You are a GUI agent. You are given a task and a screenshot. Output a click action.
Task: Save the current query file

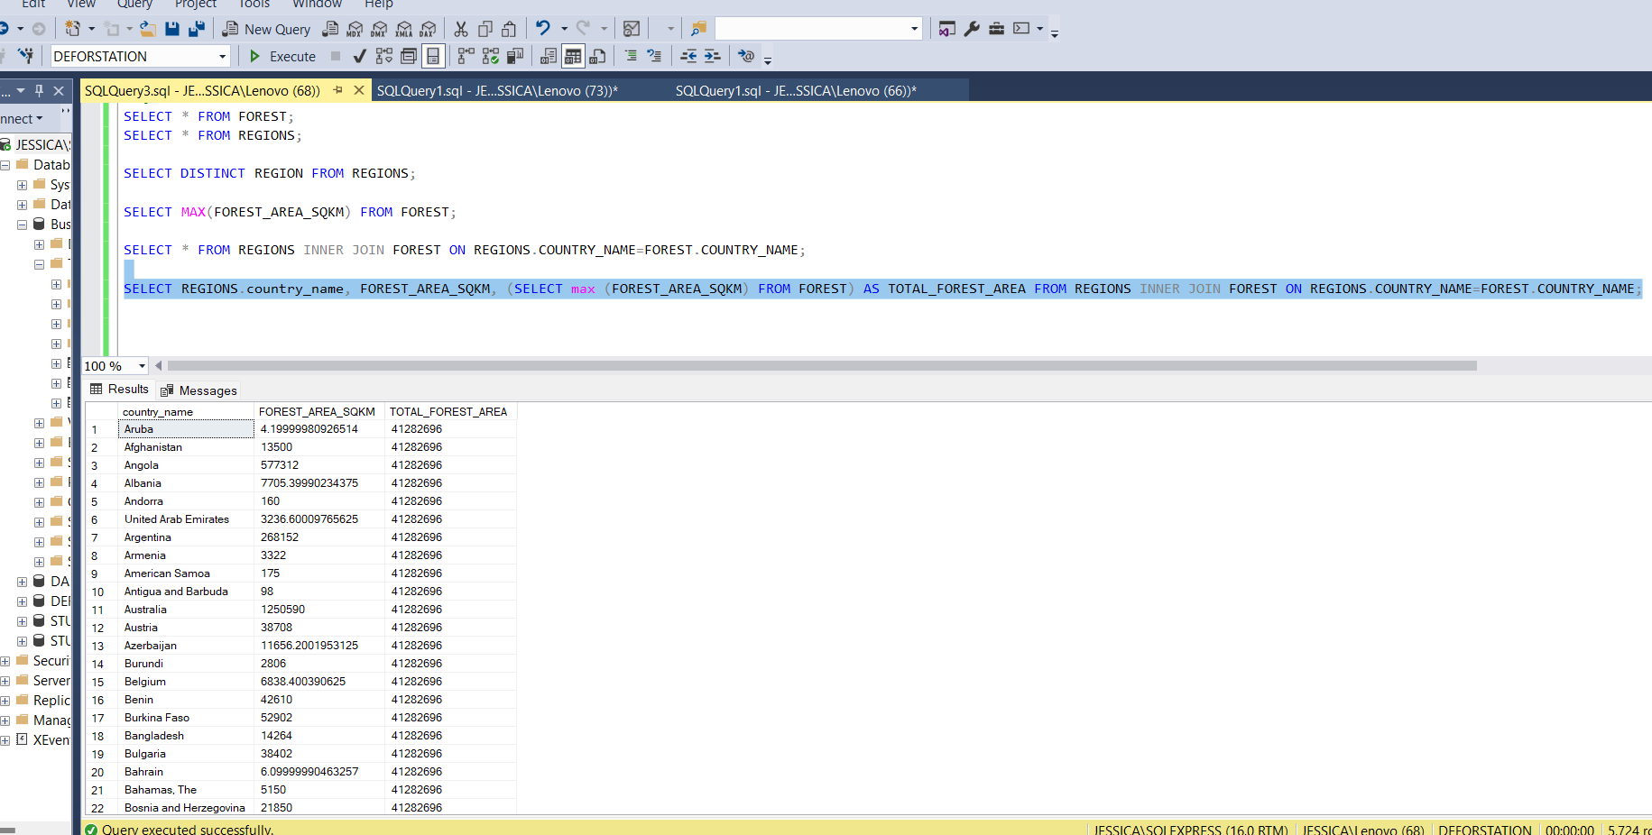click(172, 28)
